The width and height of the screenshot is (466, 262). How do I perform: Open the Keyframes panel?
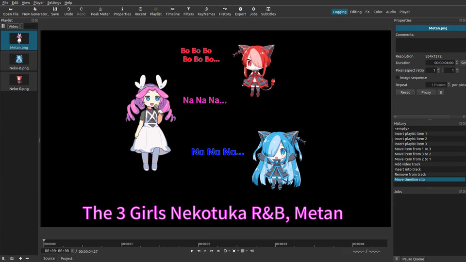tap(206, 12)
